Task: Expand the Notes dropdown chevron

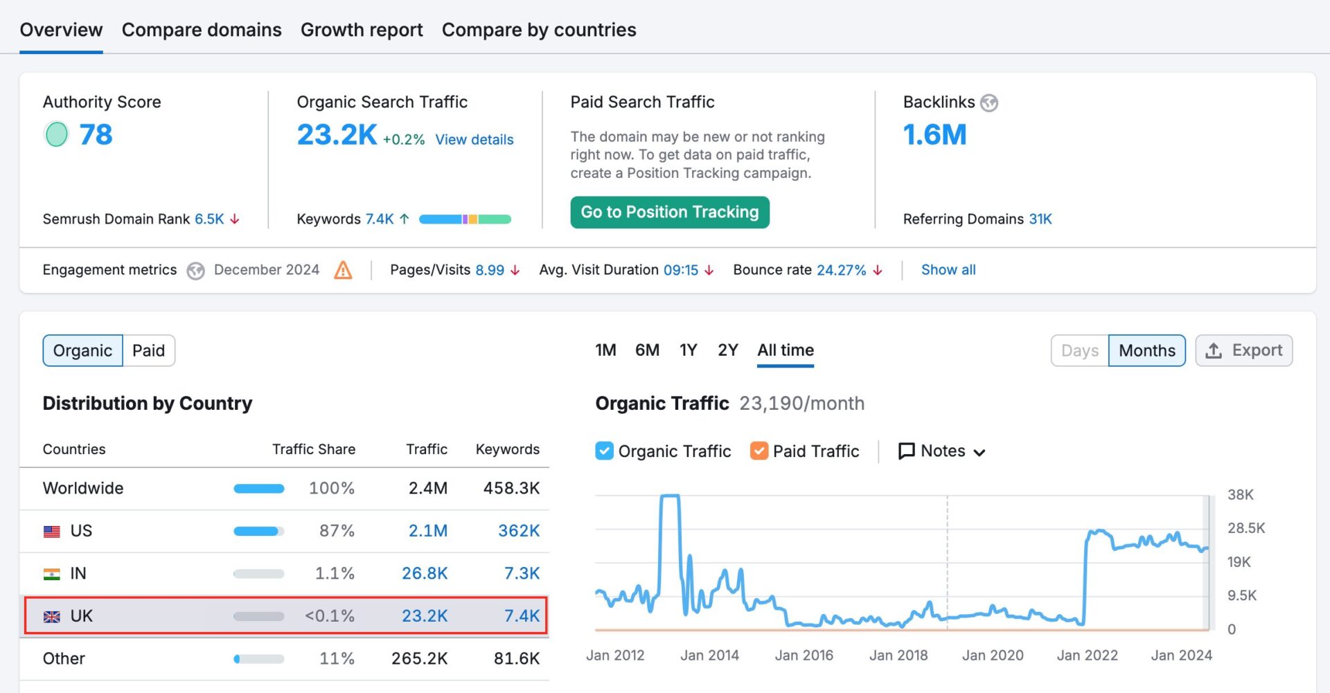Action: [979, 453]
